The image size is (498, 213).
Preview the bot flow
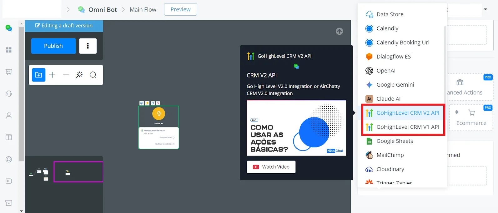pos(180,9)
